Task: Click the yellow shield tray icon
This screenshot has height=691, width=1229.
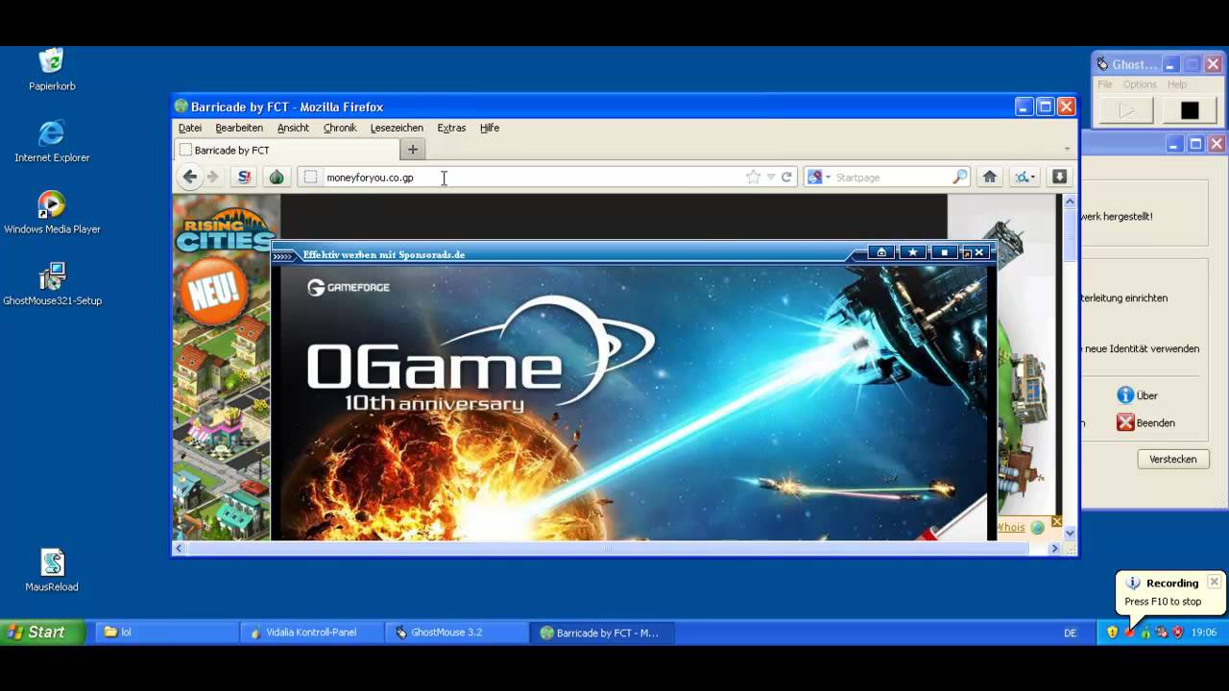Action: tap(1112, 632)
